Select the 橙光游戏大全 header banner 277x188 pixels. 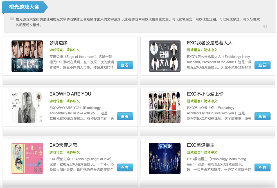25,7
